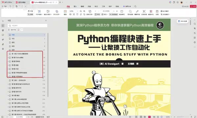Open the settings sliders icon in right sidebar

click(195, 33)
